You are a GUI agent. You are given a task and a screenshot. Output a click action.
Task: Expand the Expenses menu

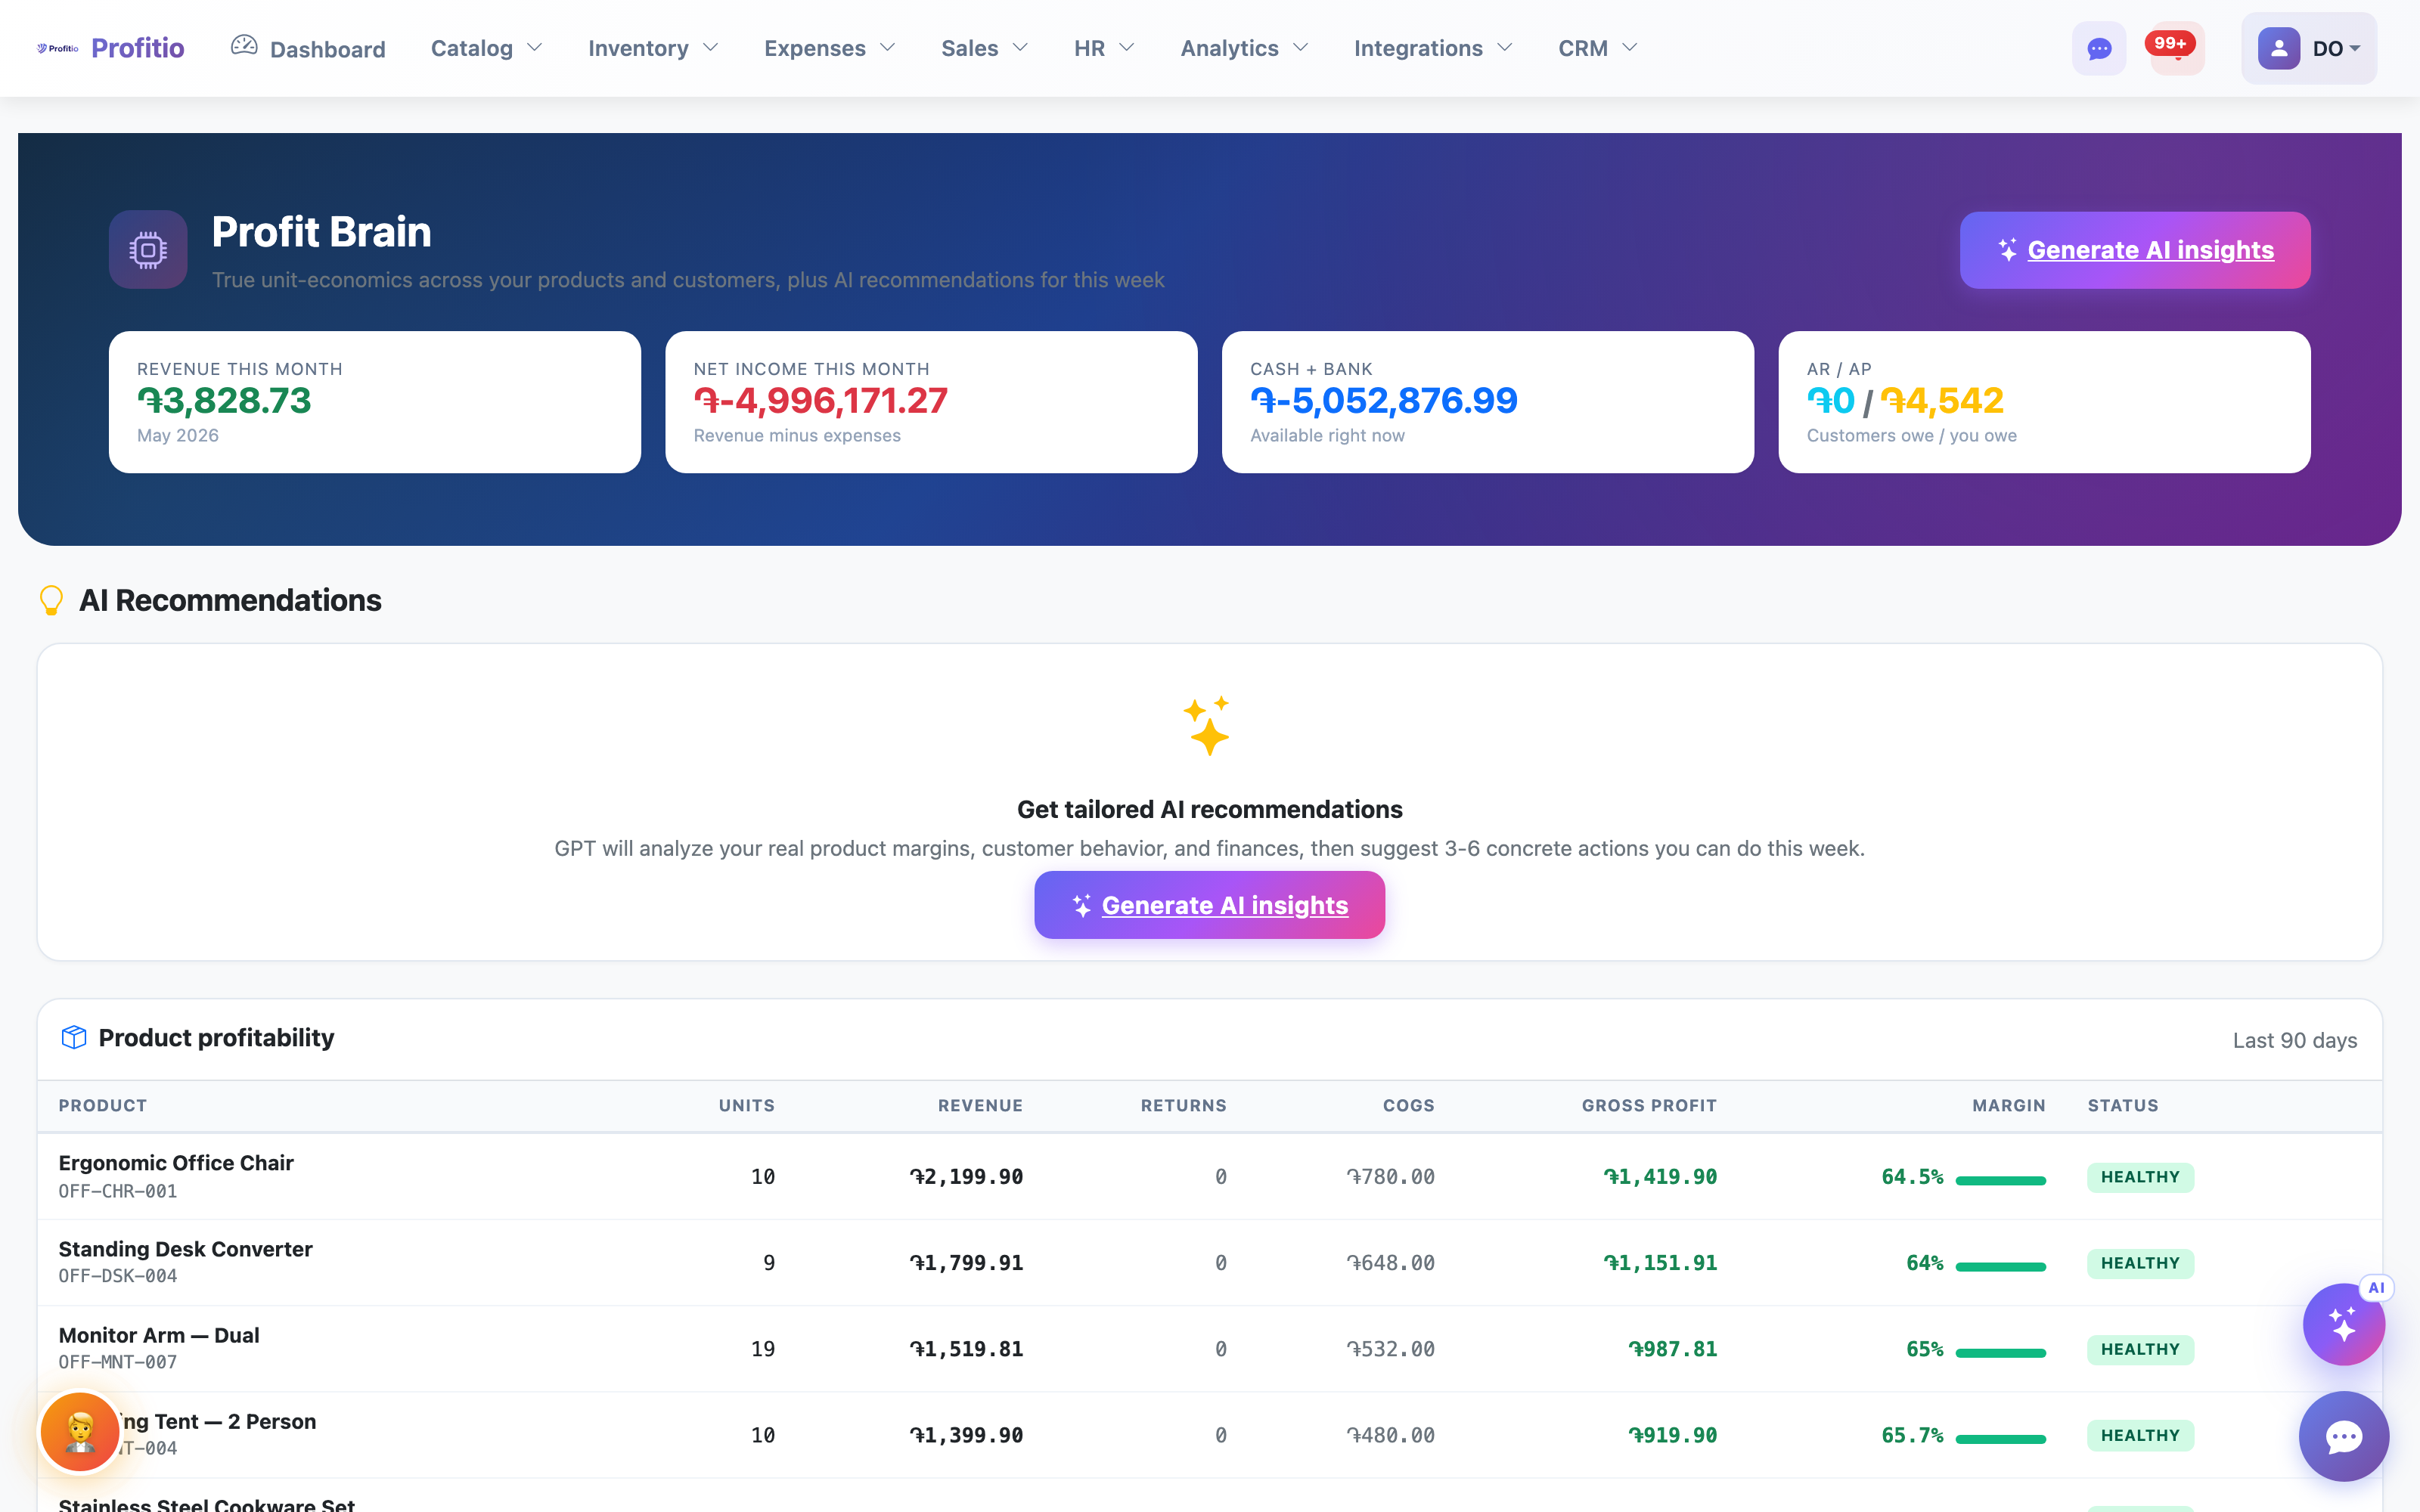click(x=829, y=48)
